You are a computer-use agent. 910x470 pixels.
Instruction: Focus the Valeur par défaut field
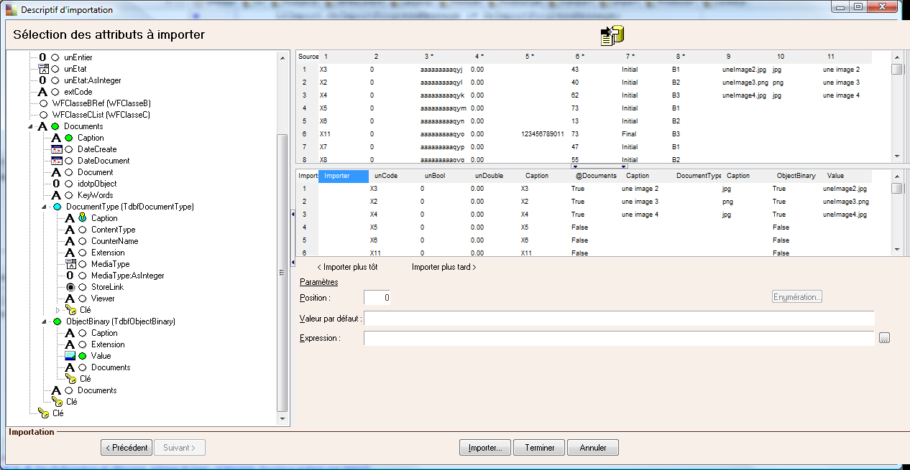[x=619, y=318]
